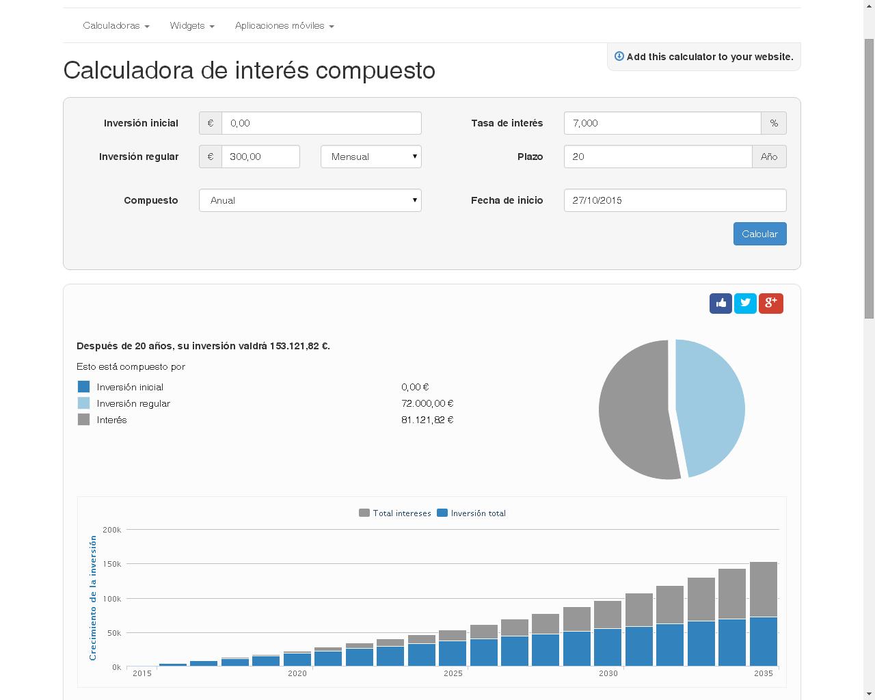This screenshot has height=700, width=875.
Task: Click the euro symbol beside Inversión inicial field
Action: (211, 123)
